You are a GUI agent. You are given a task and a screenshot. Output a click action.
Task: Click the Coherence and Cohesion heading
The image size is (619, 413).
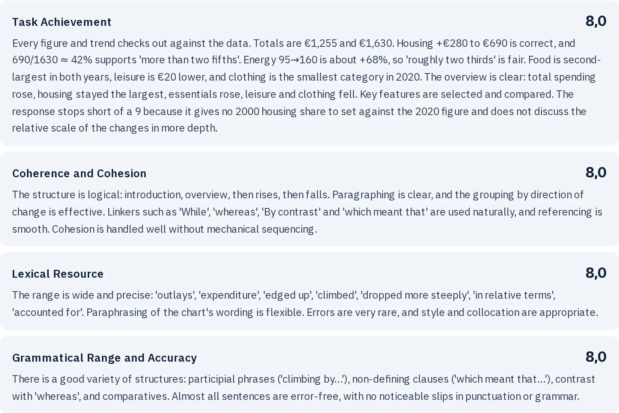tap(79, 174)
